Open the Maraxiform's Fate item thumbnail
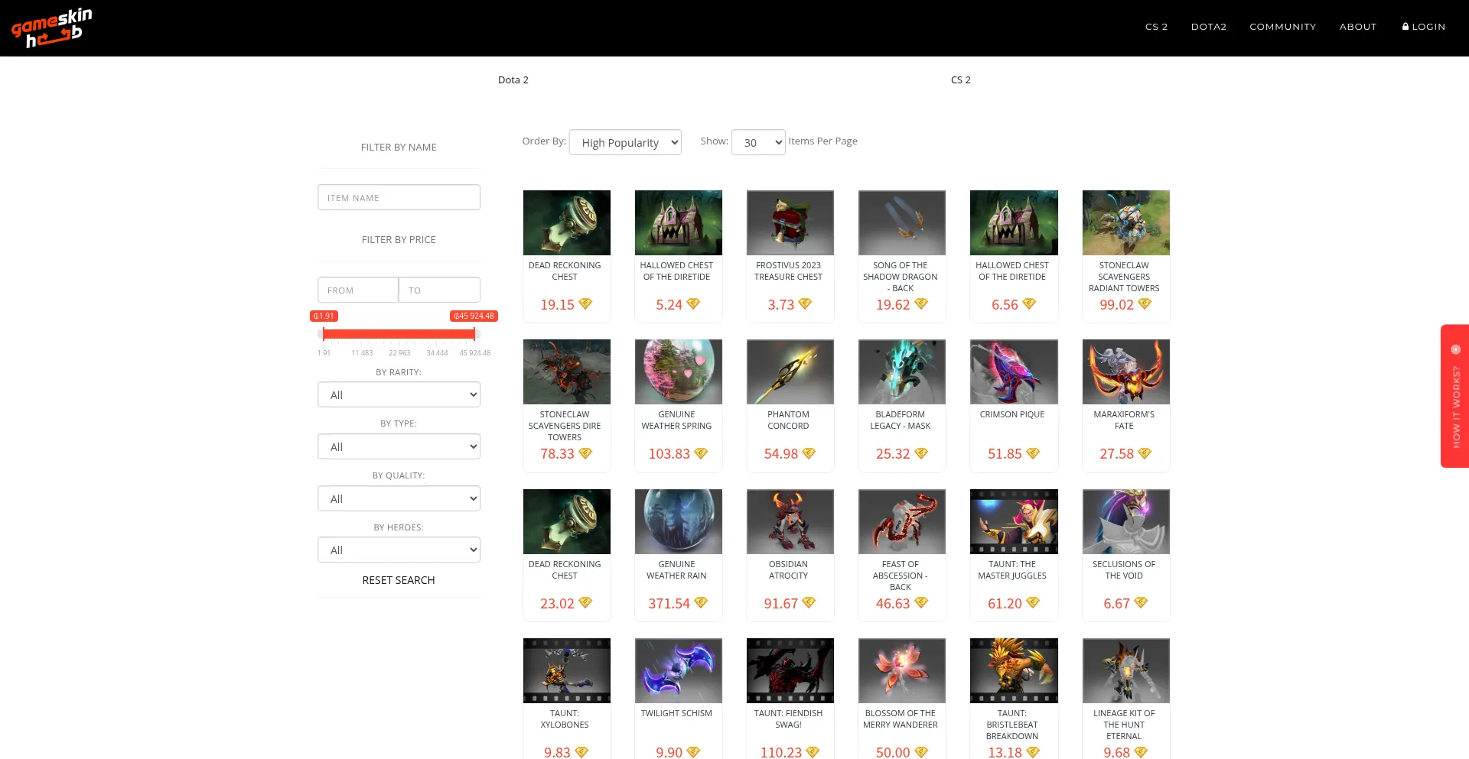This screenshot has height=759, width=1469. tap(1125, 371)
